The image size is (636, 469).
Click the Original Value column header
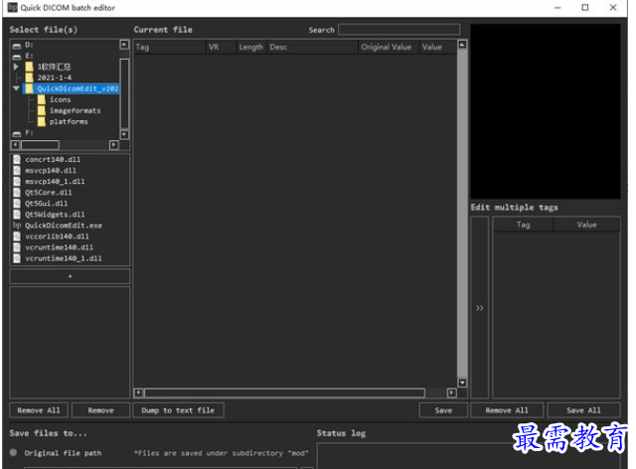[x=387, y=47]
